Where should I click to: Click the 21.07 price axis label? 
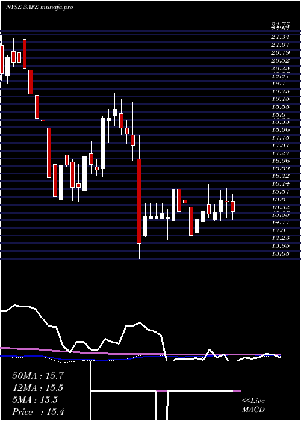pos(280,45)
